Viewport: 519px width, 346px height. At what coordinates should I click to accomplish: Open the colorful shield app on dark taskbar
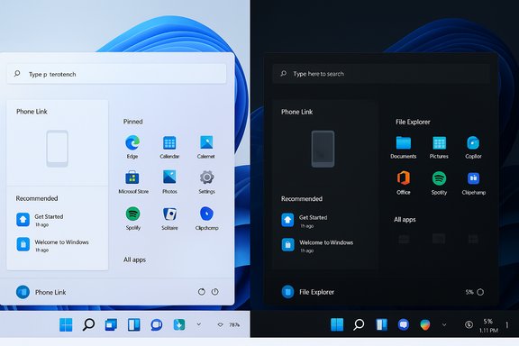point(425,324)
